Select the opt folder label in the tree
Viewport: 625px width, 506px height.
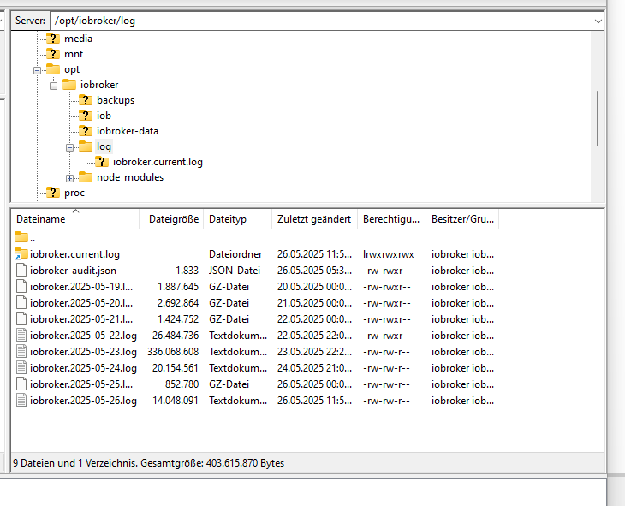tap(72, 69)
